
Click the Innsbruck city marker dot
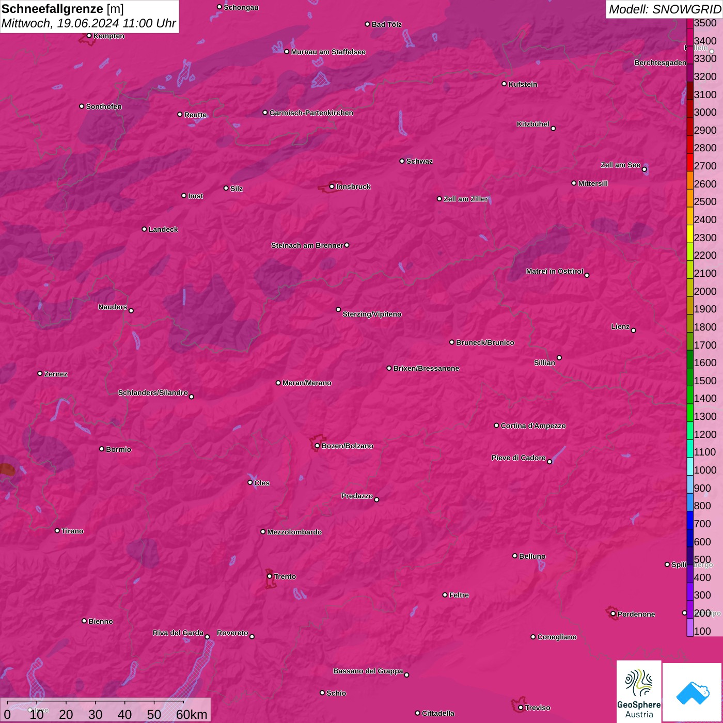[x=332, y=186]
